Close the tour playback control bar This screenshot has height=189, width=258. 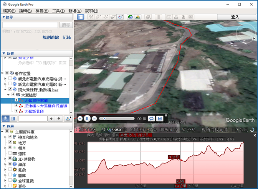(166, 116)
